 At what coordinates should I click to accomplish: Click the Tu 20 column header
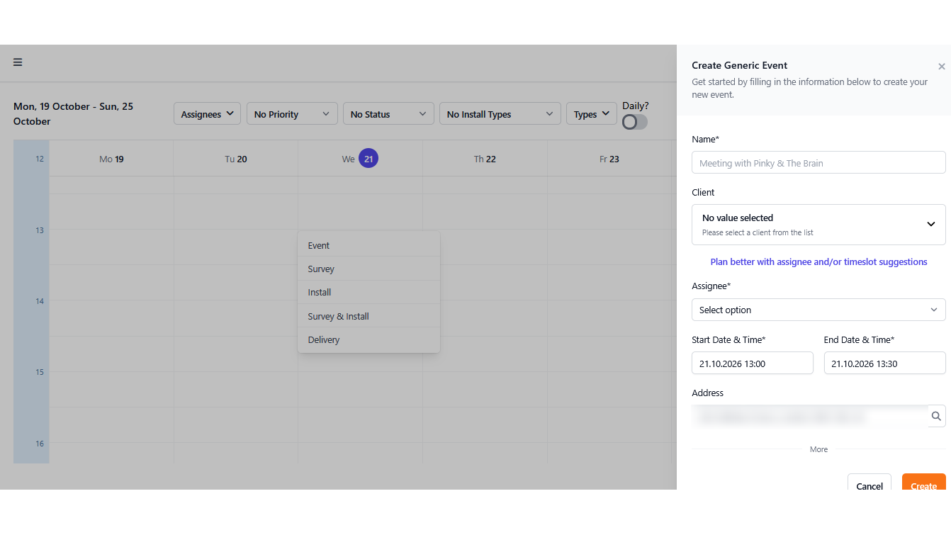point(236,159)
